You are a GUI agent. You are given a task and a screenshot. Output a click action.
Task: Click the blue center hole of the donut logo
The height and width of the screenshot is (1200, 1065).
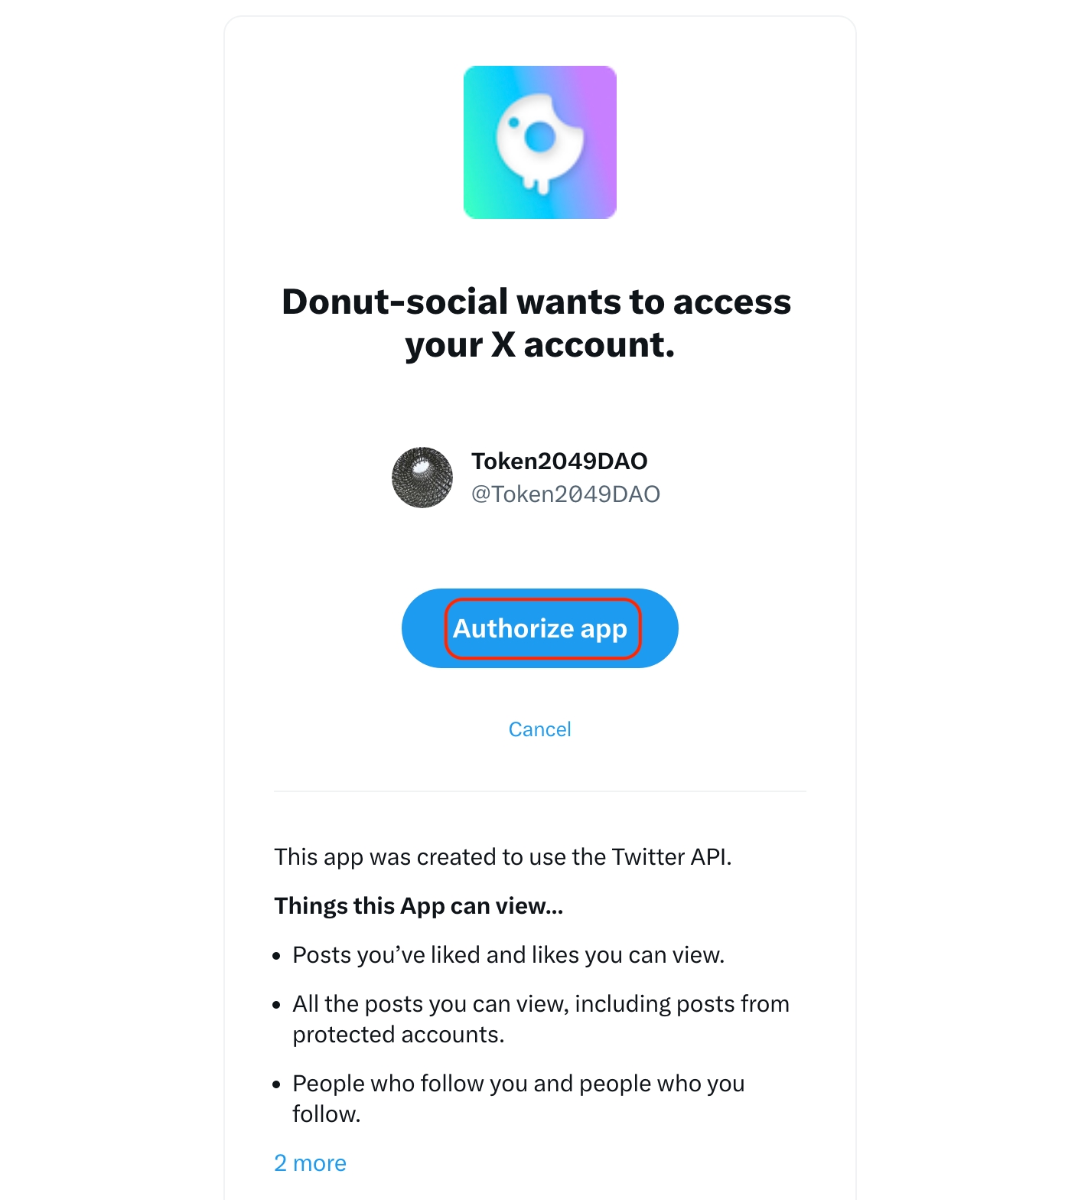point(540,137)
